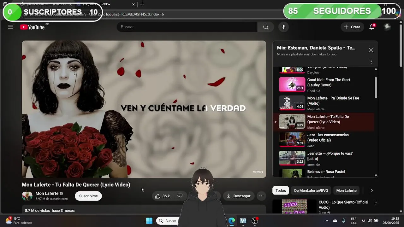This screenshot has width=404, height=227.
Task: Open ESP LAA language switcher
Action: 354,221
